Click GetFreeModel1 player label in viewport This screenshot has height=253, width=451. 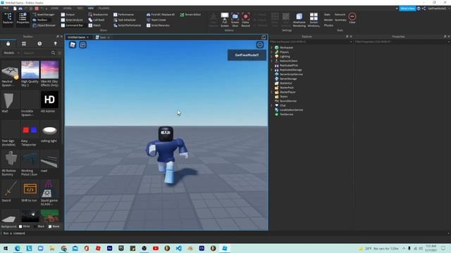point(247,55)
